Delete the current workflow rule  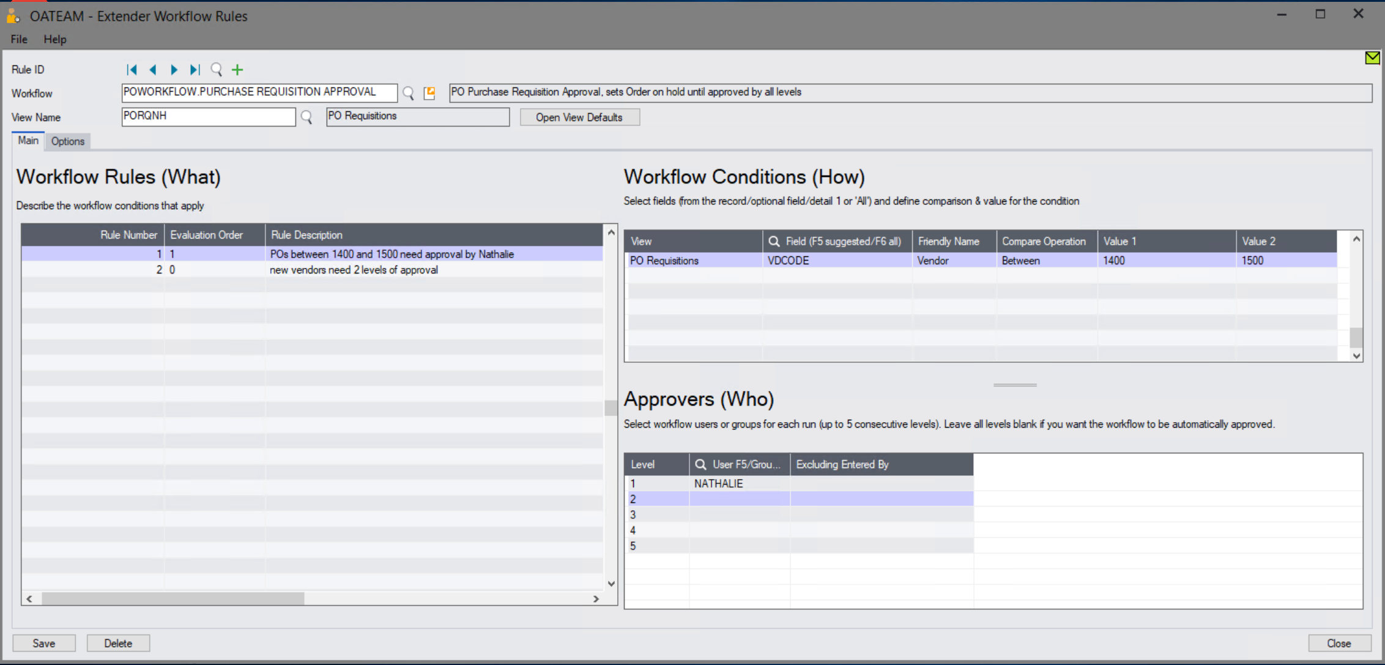point(118,643)
